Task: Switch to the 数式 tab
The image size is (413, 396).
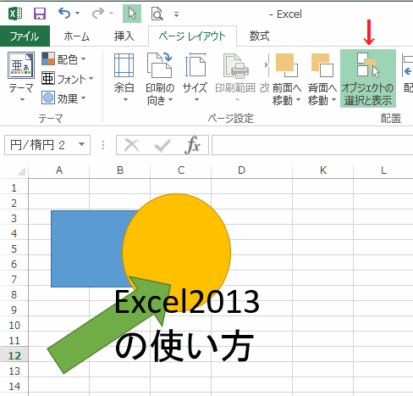Action: [259, 36]
